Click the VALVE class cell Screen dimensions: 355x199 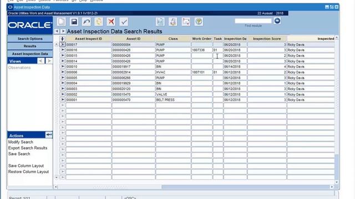point(173,95)
